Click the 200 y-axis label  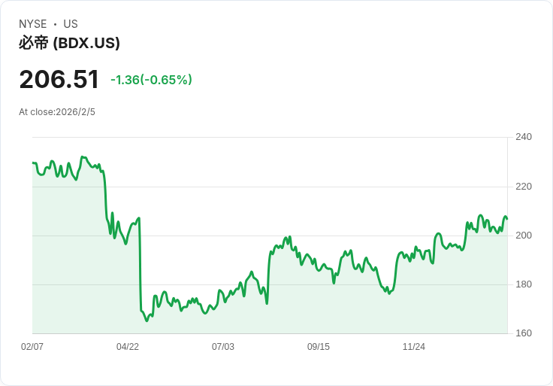tap(524, 236)
